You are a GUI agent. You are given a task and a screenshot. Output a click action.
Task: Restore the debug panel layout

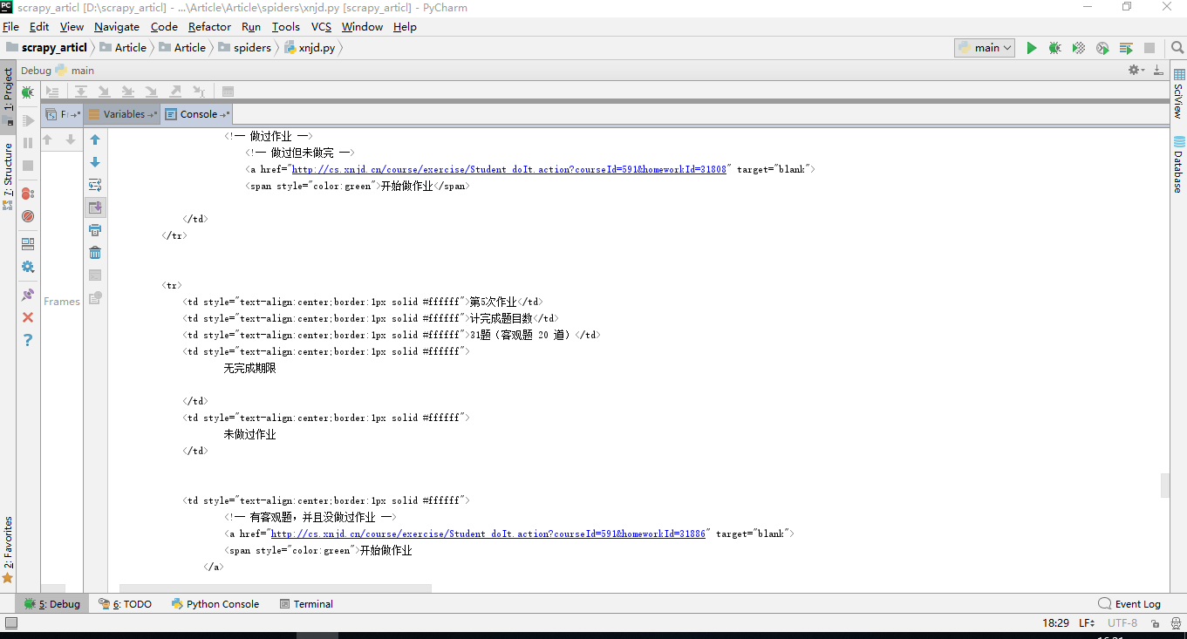(28, 244)
